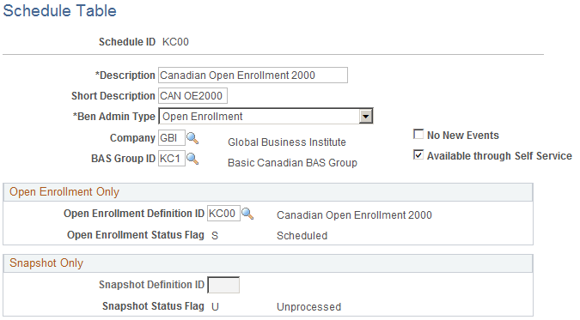Click the Scheduled status text
580x320 pixels.
pos(302,236)
